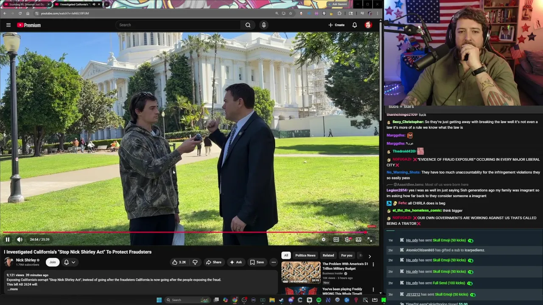Open Trillion Military Budget video thumbnail
Screen dimensions: 543x305
point(301,273)
